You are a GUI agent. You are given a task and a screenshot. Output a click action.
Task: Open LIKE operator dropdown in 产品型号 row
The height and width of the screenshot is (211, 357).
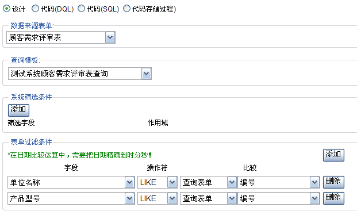(x=158, y=198)
